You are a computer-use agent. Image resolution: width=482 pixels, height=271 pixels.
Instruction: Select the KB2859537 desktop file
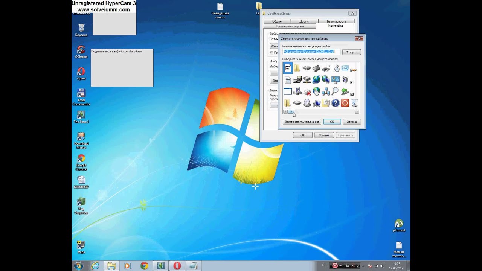(81, 182)
